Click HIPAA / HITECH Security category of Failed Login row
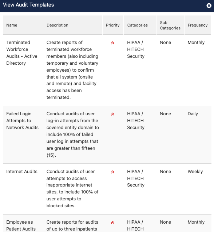The image size is (214, 232). click(136, 121)
